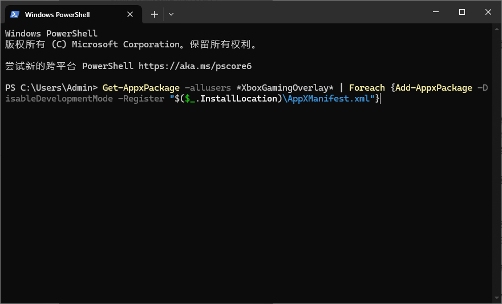Close the Windows PowerShell tab

click(130, 14)
